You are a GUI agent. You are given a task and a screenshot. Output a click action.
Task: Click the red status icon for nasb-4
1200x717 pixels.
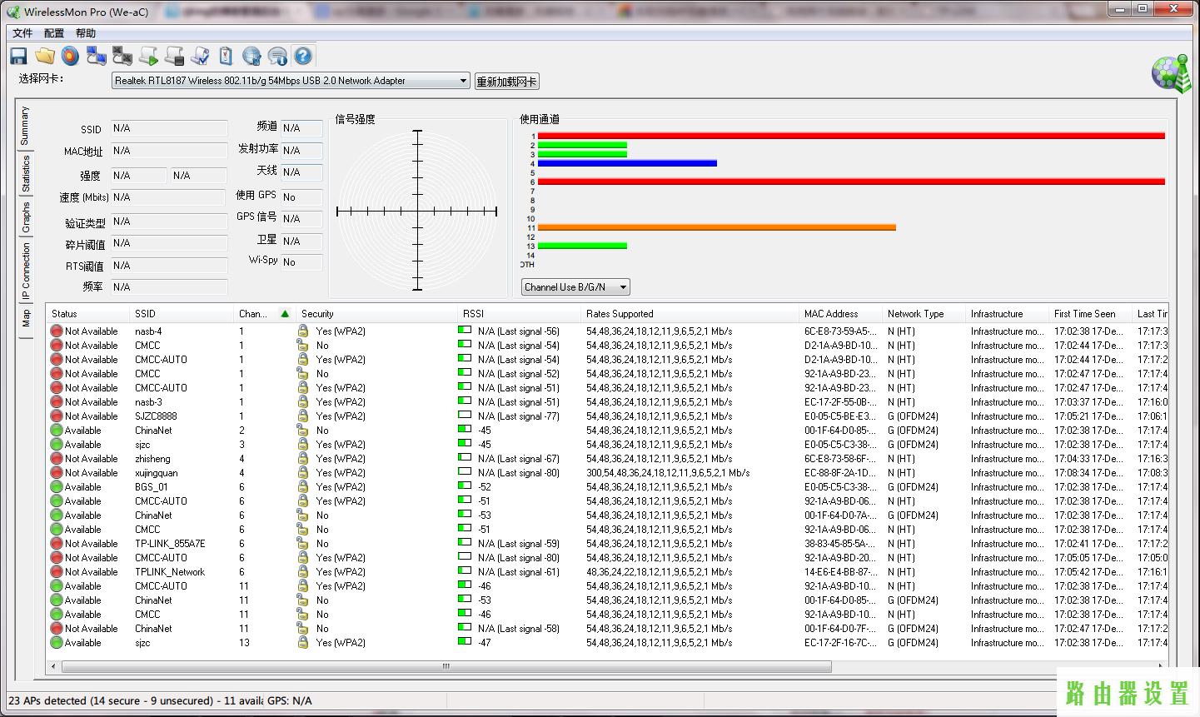pos(57,331)
